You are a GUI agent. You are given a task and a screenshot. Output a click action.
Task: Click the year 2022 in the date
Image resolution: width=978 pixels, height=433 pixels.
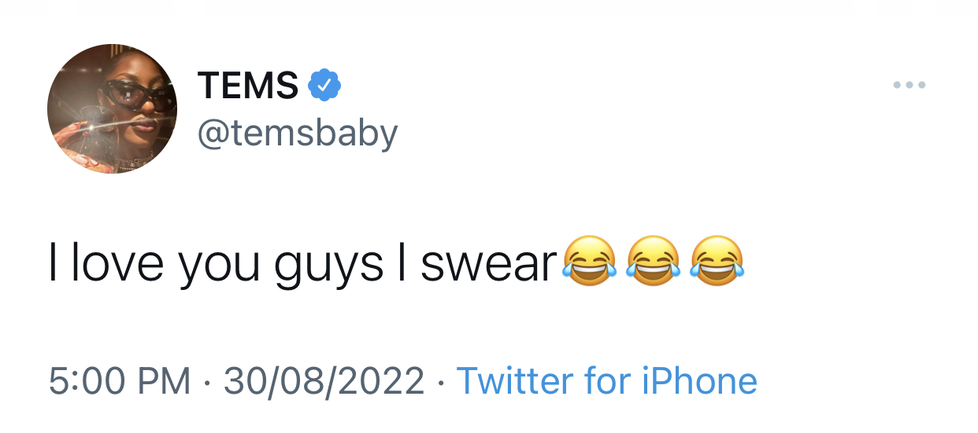(x=381, y=381)
